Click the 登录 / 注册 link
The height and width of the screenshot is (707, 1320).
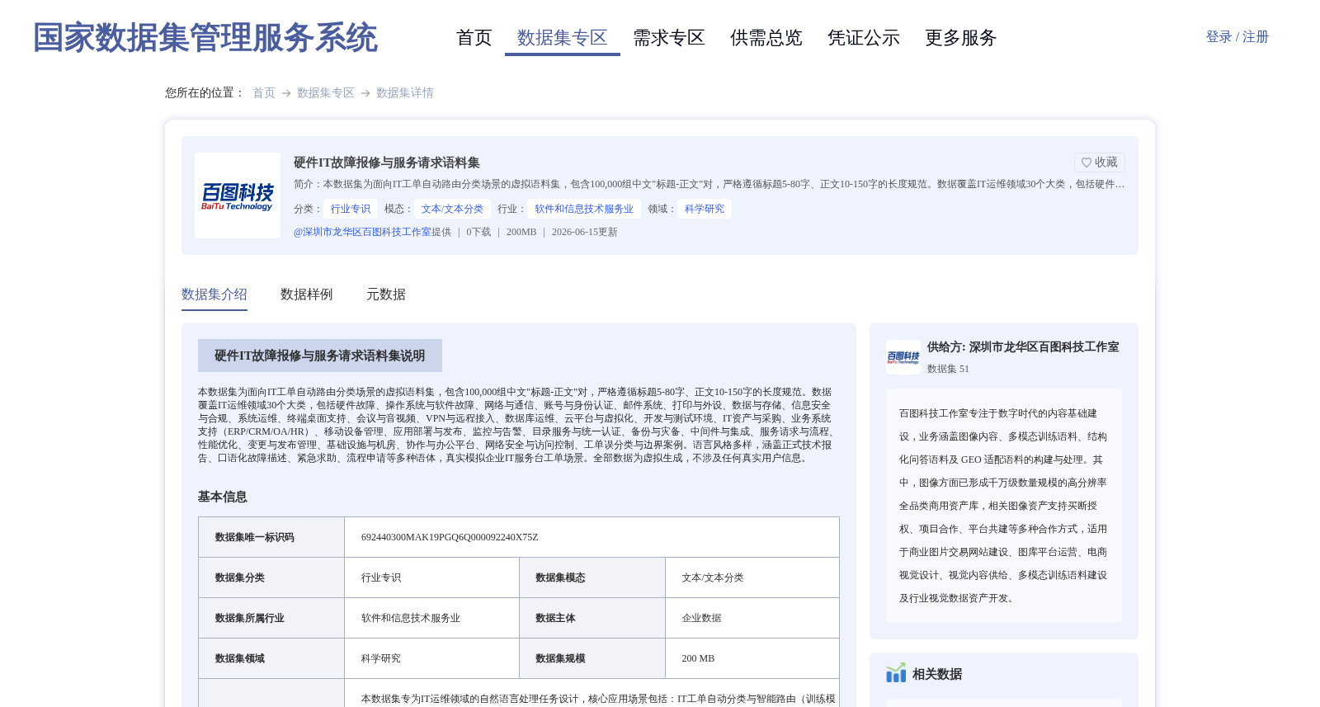(1237, 37)
